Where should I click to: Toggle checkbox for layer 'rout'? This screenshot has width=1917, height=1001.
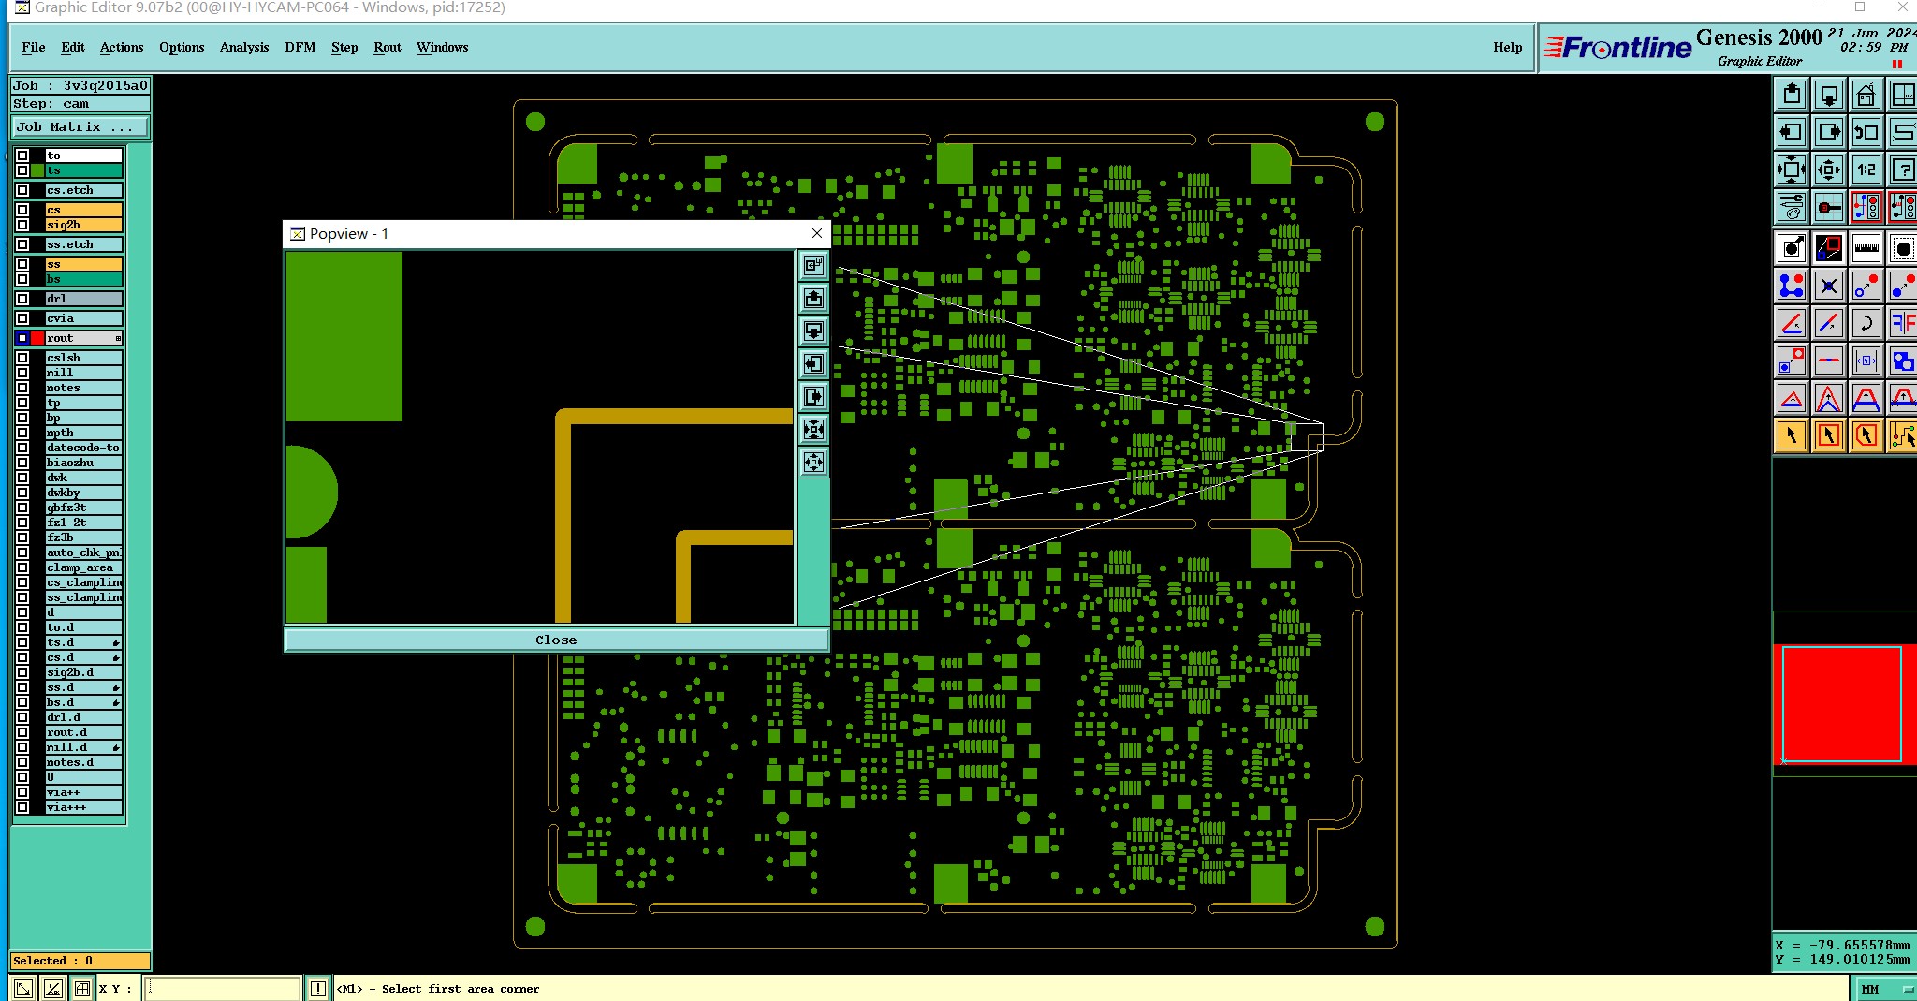pyautogui.click(x=22, y=338)
